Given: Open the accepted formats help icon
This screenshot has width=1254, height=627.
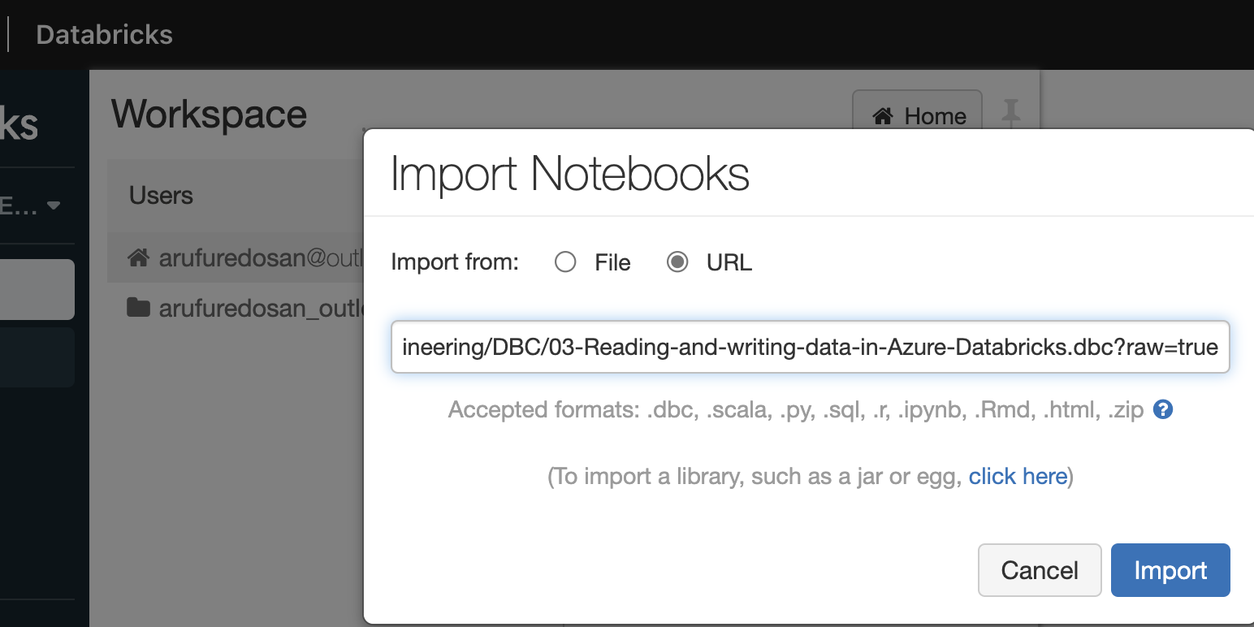Looking at the screenshot, I should (x=1163, y=409).
